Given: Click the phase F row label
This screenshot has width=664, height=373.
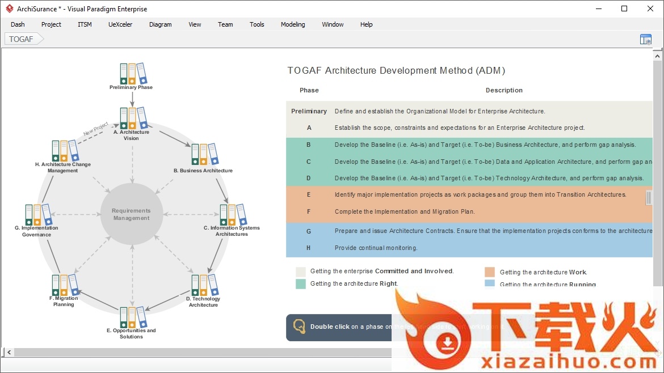Looking at the screenshot, I should tap(309, 211).
